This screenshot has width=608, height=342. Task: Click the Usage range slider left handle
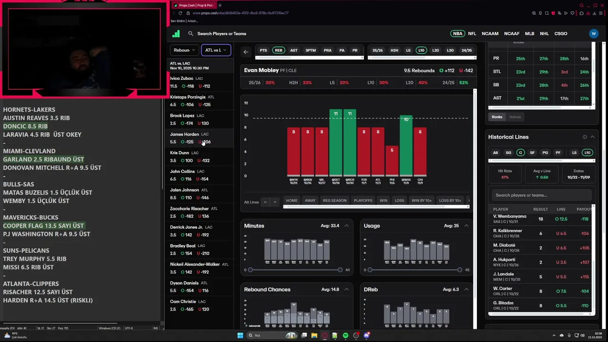(x=370, y=270)
